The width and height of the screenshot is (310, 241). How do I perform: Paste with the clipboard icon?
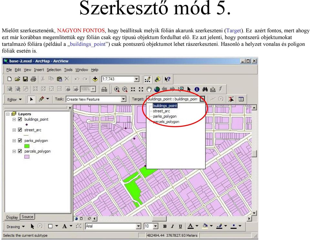pos(59,79)
